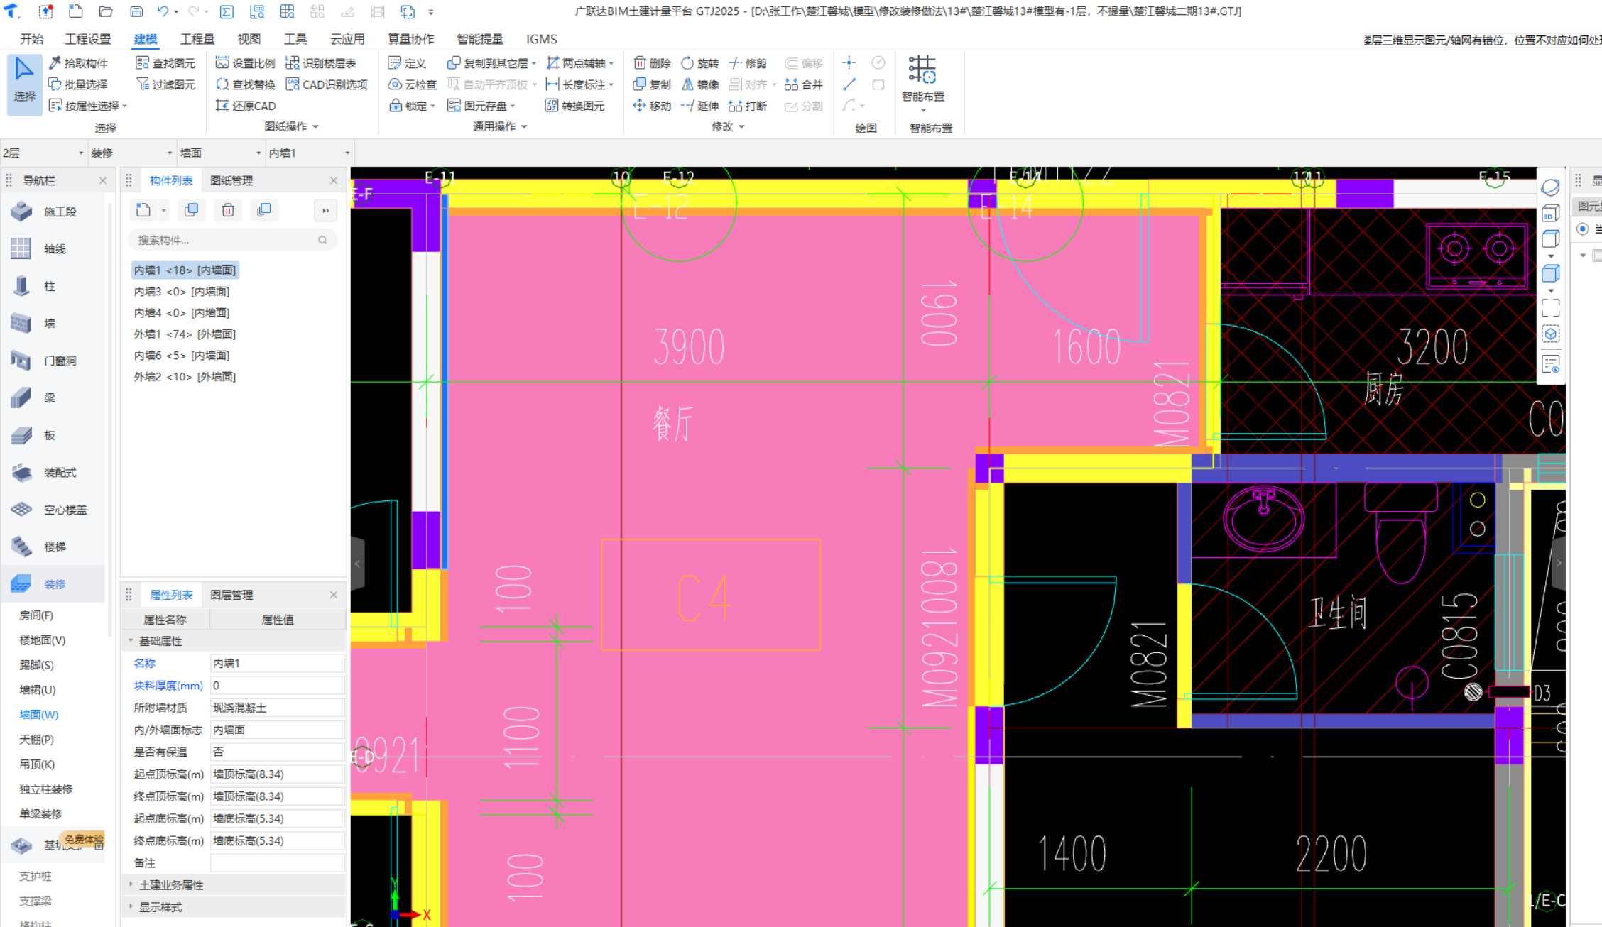
Task: Select 内墙6 <5> component row
Action: tap(182, 355)
